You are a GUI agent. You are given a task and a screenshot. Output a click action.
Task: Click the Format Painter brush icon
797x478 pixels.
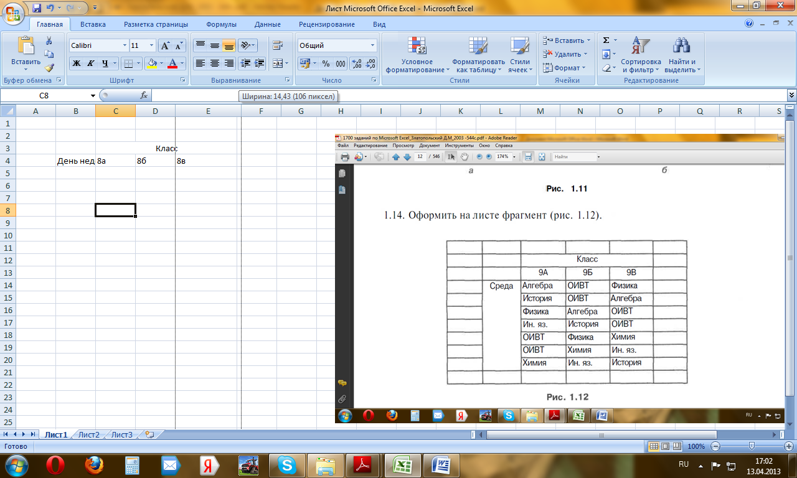[x=49, y=68]
